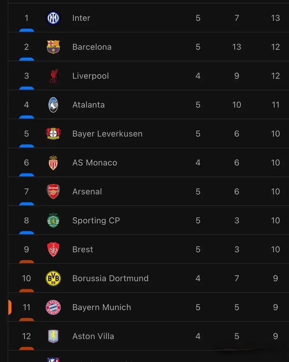
Task: Click the Atalanta club crest
Action: (x=53, y=105)
